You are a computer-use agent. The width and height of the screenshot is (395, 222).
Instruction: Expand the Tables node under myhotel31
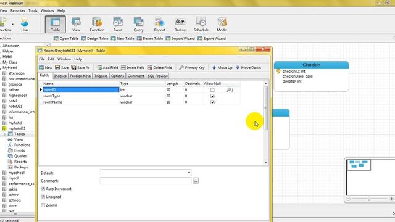4,134
